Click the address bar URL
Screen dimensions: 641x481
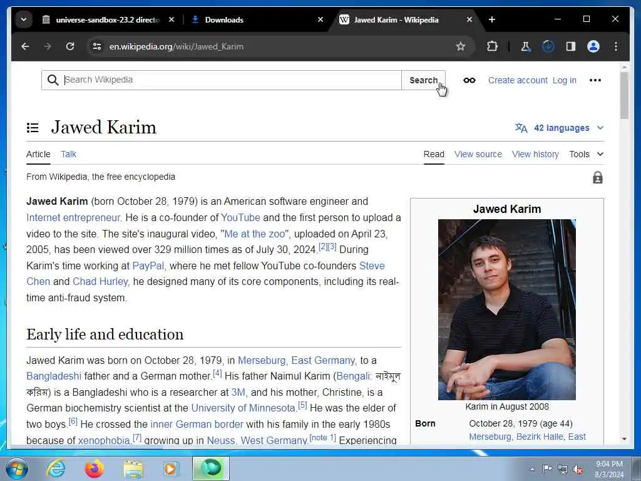(x=177, y=46)
